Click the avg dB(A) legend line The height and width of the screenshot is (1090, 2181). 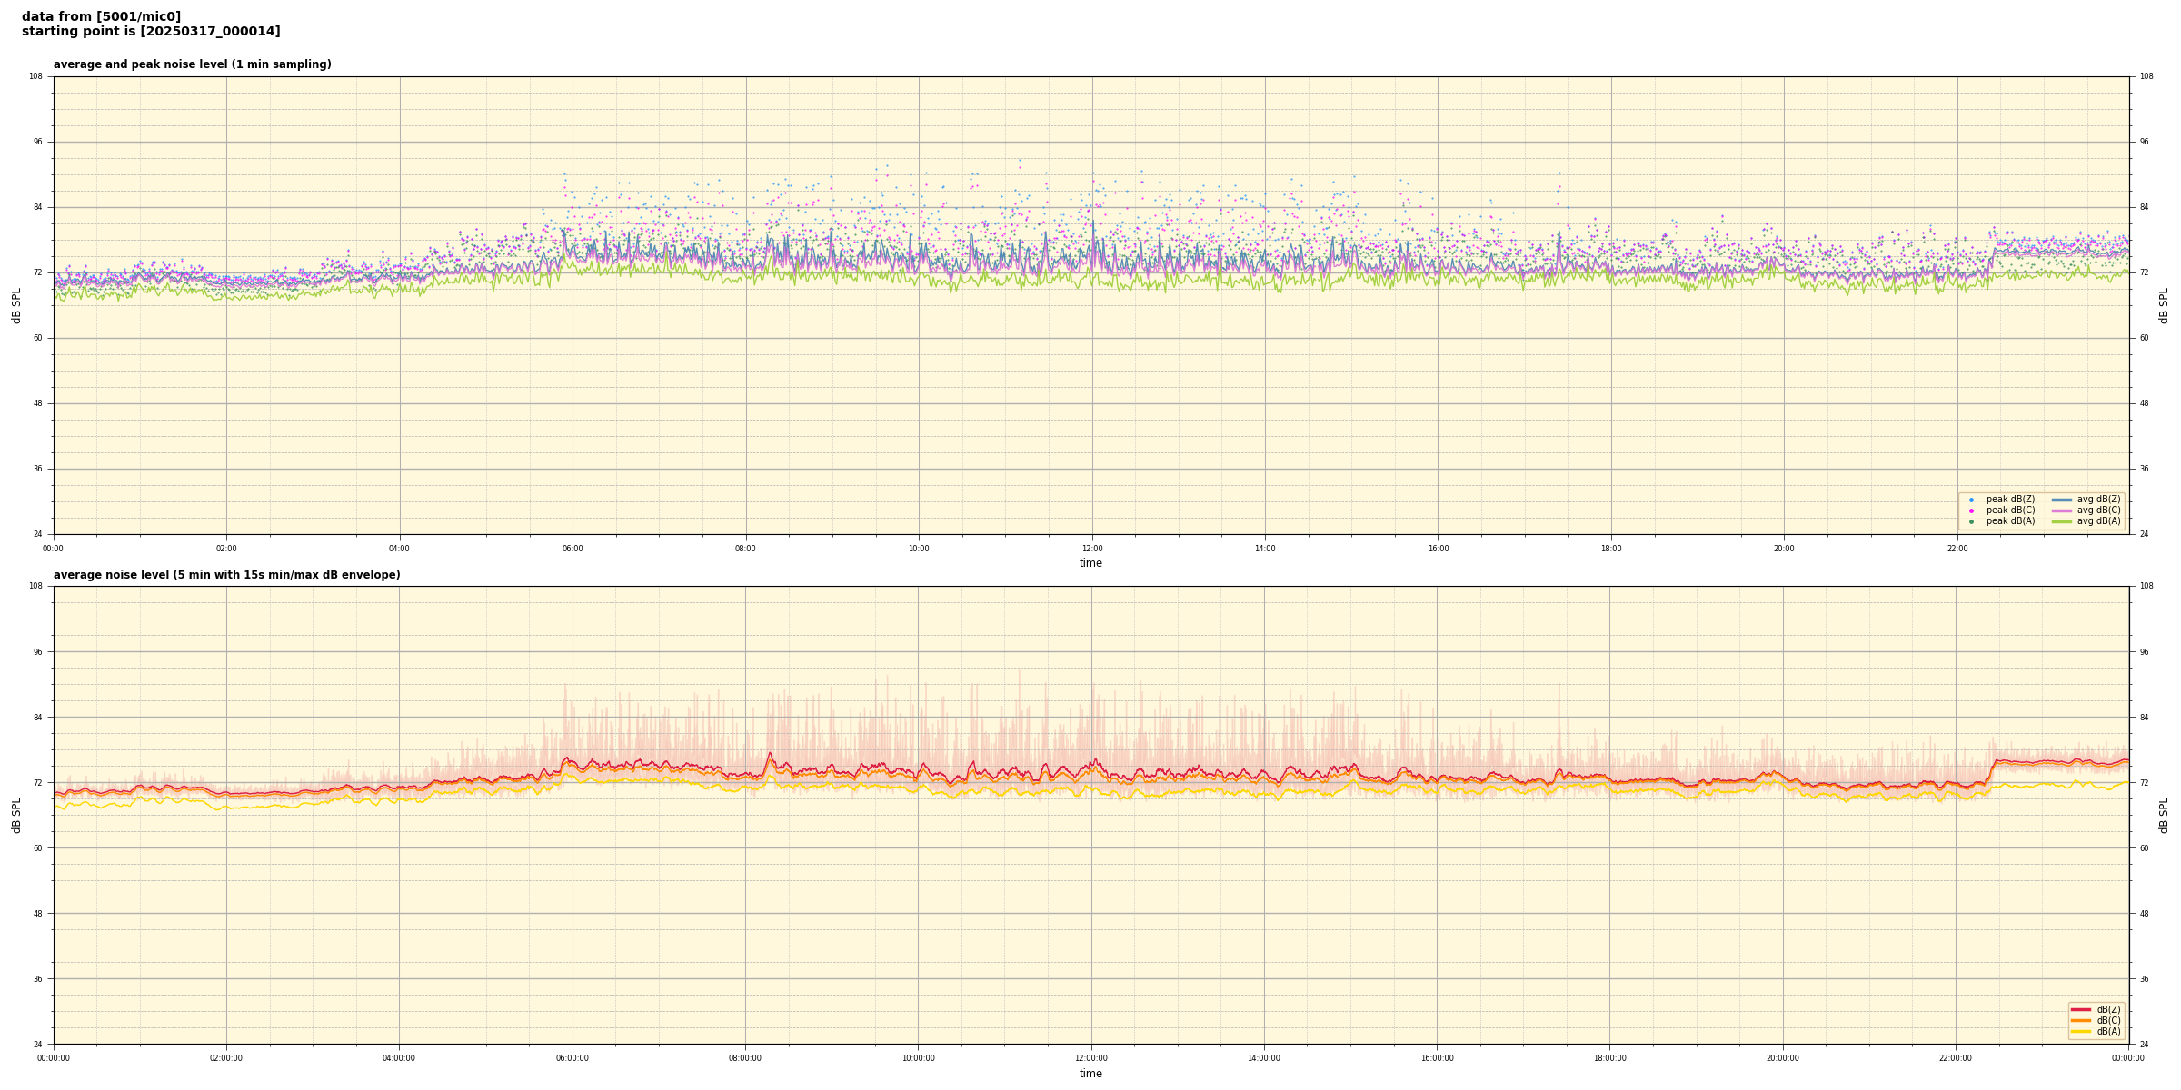coord(2062,521)
